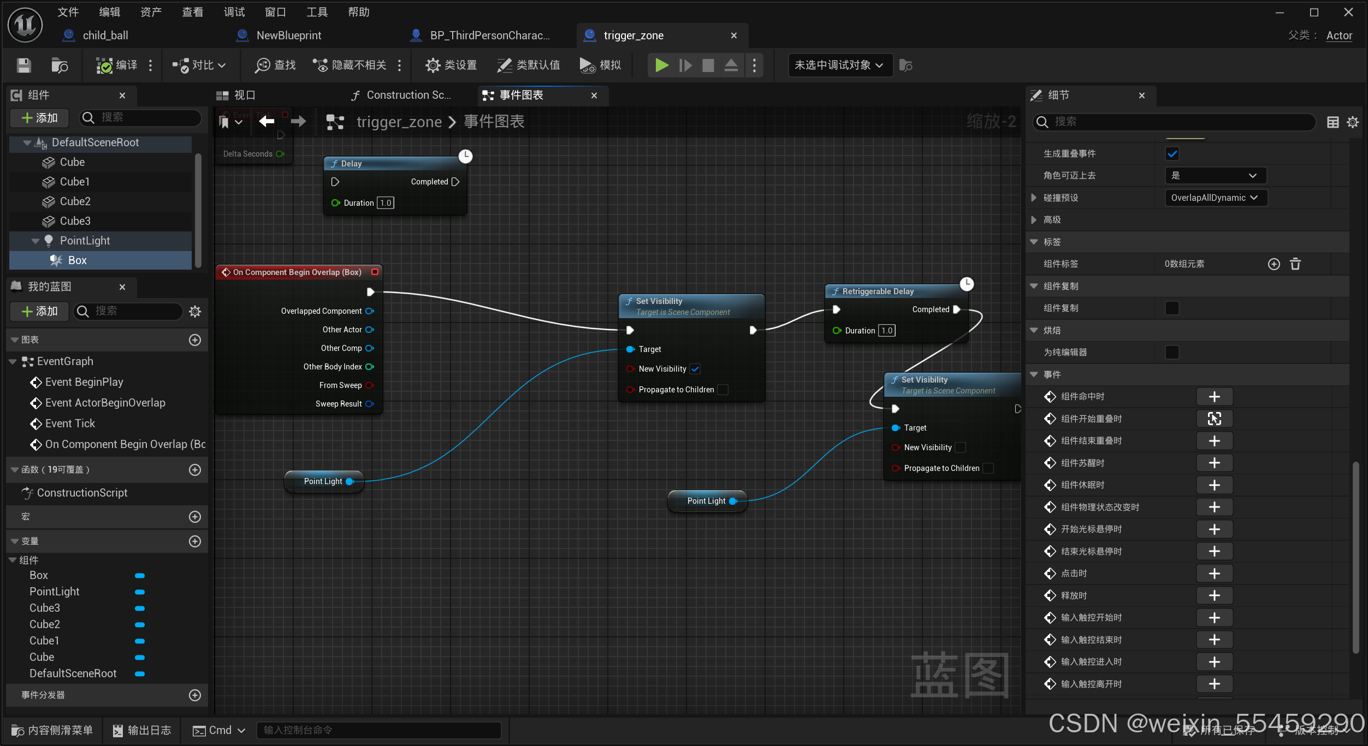Viewport: 1368px width, 746px height.
Task: Open the OverlapAllDynamic collision preset dropdown
Action: coord(1215,198)
